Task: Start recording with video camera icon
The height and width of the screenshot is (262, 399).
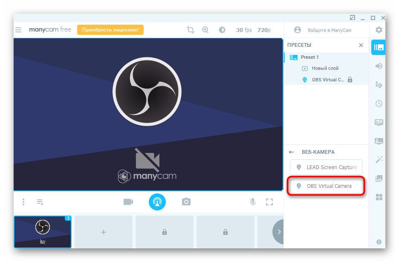Action: click(128, 202)
